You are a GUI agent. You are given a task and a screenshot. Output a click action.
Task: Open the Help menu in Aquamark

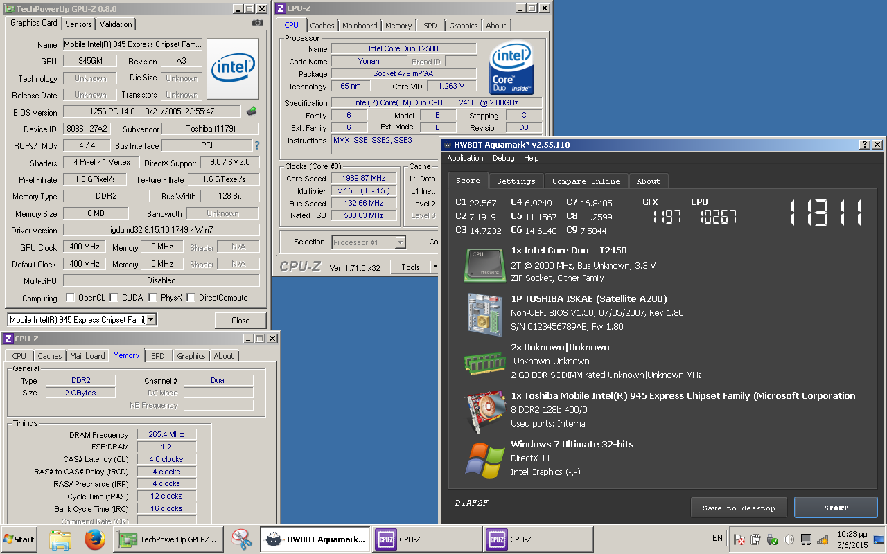[532, 158]
